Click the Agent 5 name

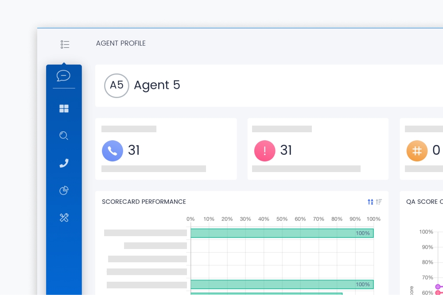(157, 85)
